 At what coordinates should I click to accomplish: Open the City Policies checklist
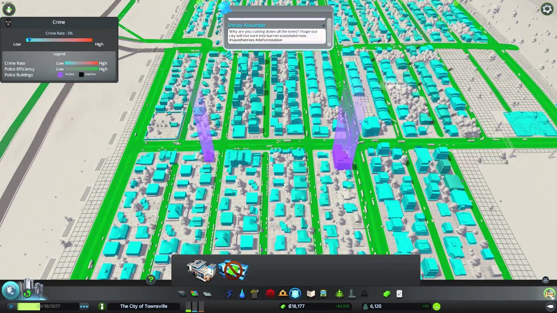click(x=399, y=294)
